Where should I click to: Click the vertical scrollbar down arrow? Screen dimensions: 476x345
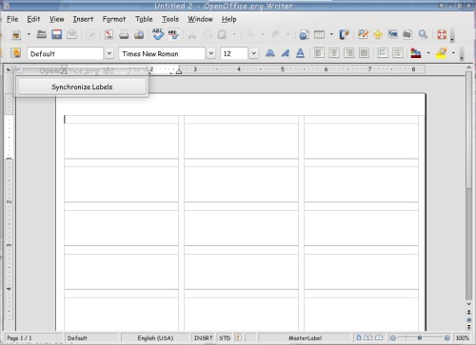[x=468, y=304]
